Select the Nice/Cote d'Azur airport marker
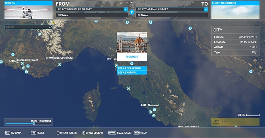This screenshot has height=138, width=265. (x=60, y=65)
